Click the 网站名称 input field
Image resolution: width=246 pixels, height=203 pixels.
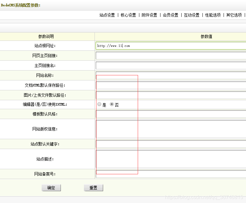click(171, 75)
